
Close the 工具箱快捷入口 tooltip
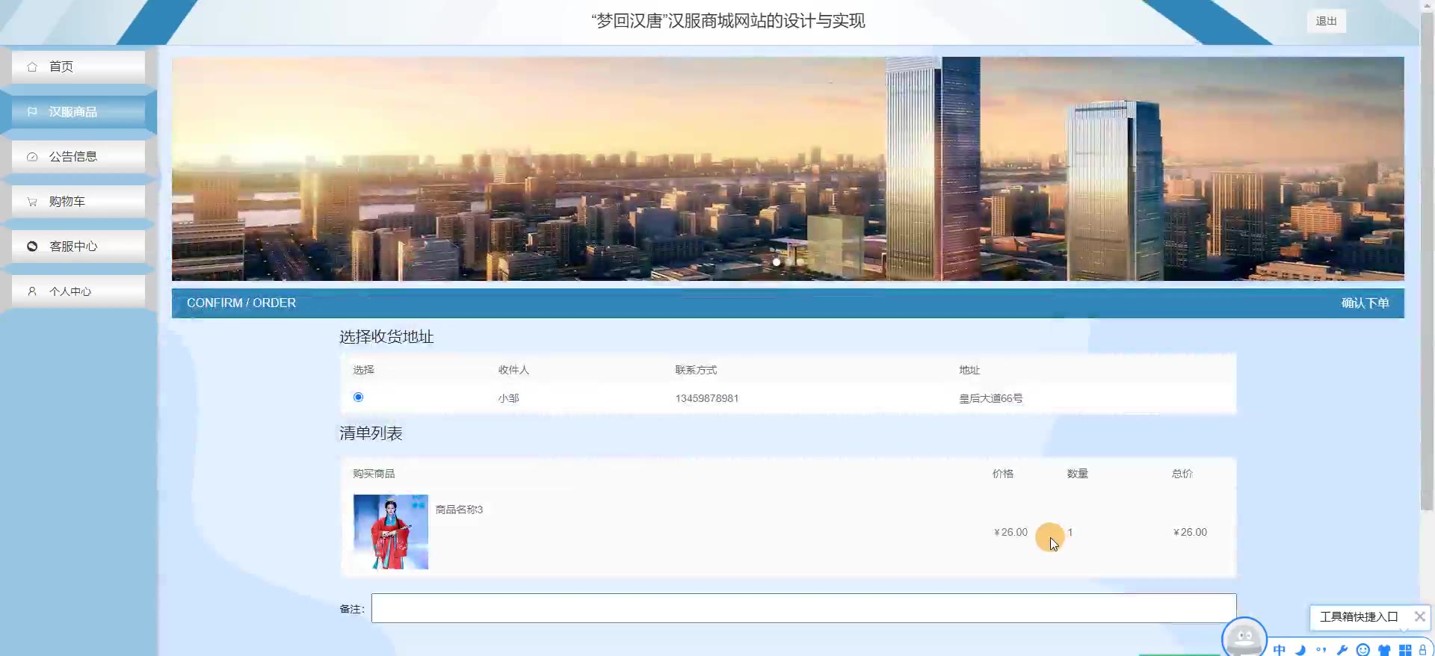coord(1419,616)
